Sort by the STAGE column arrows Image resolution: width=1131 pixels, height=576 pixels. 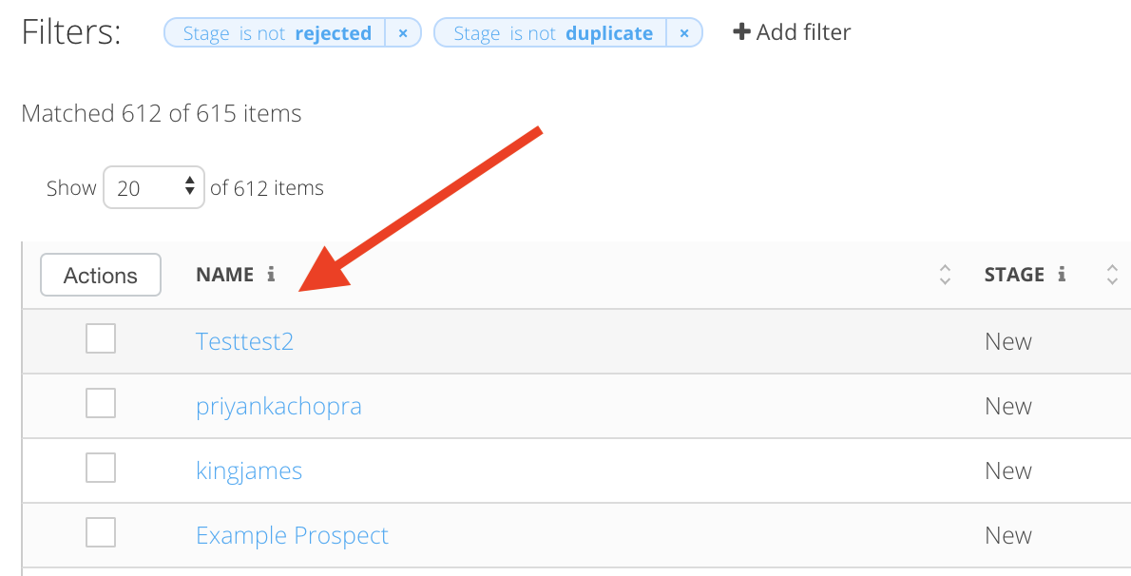[1112, 275]
